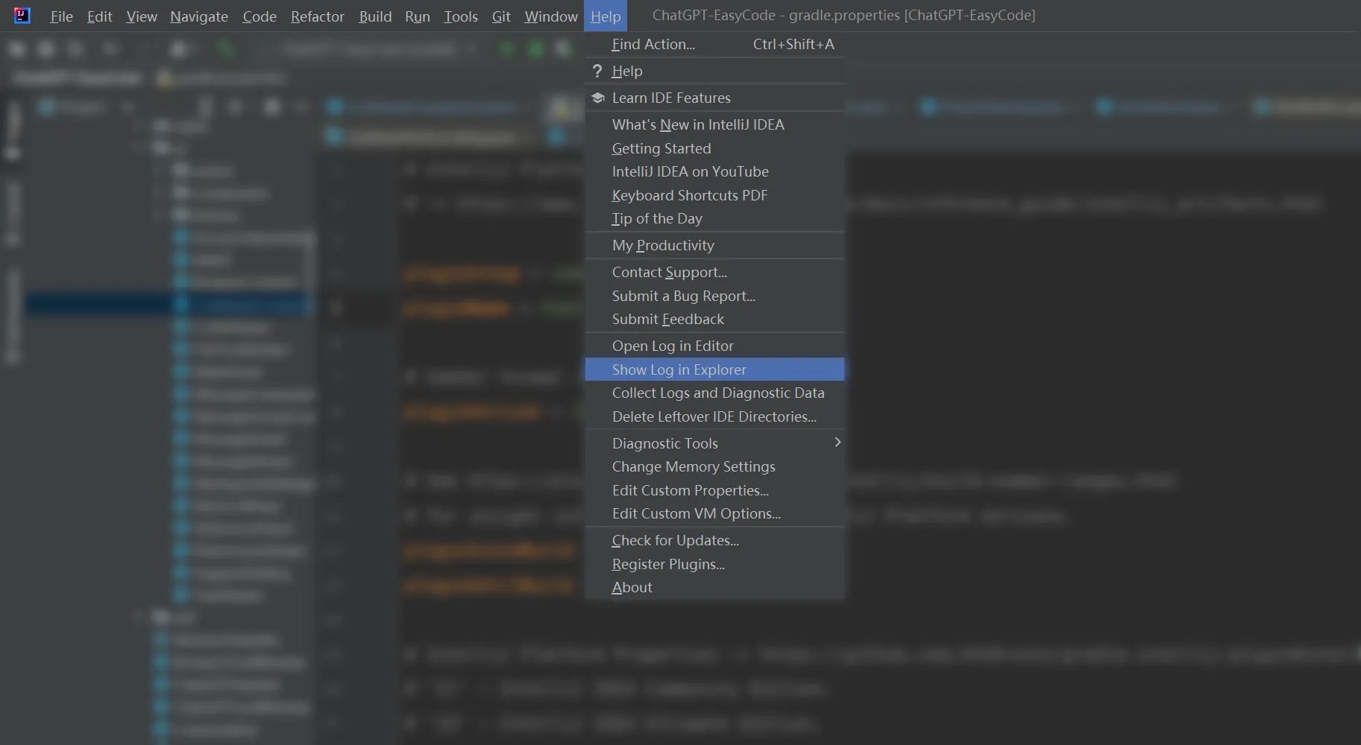Select Edit Custom Properties
The image size is (1361, 745).
tap(714, 490)
